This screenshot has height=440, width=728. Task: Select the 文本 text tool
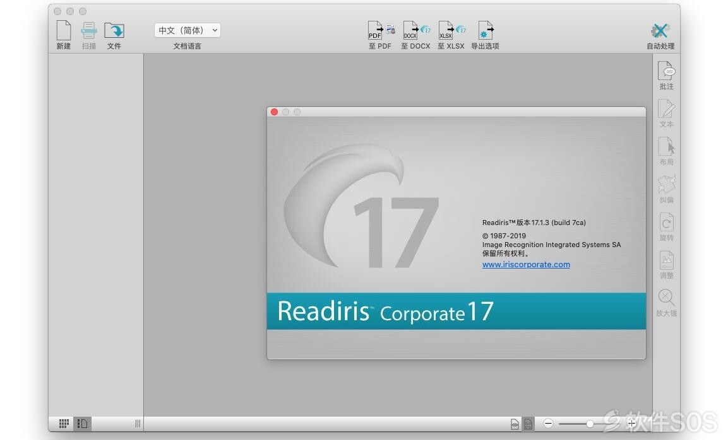[x=666, y=108]
